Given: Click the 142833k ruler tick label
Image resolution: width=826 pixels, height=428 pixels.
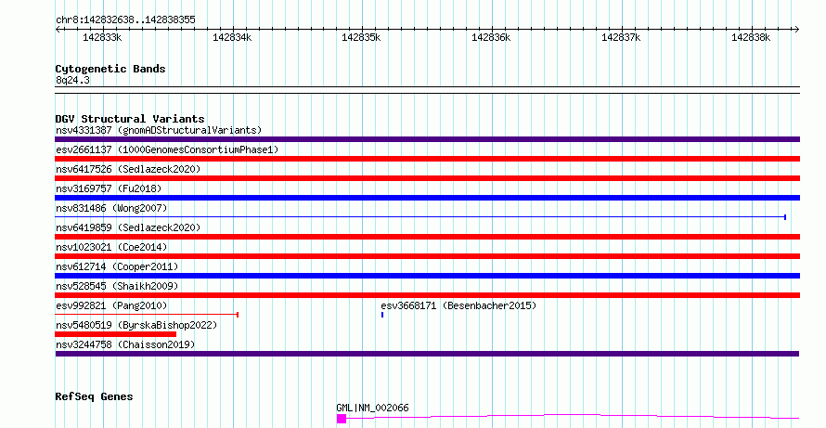Looking at the screenshot, I should tap(102, 38).
